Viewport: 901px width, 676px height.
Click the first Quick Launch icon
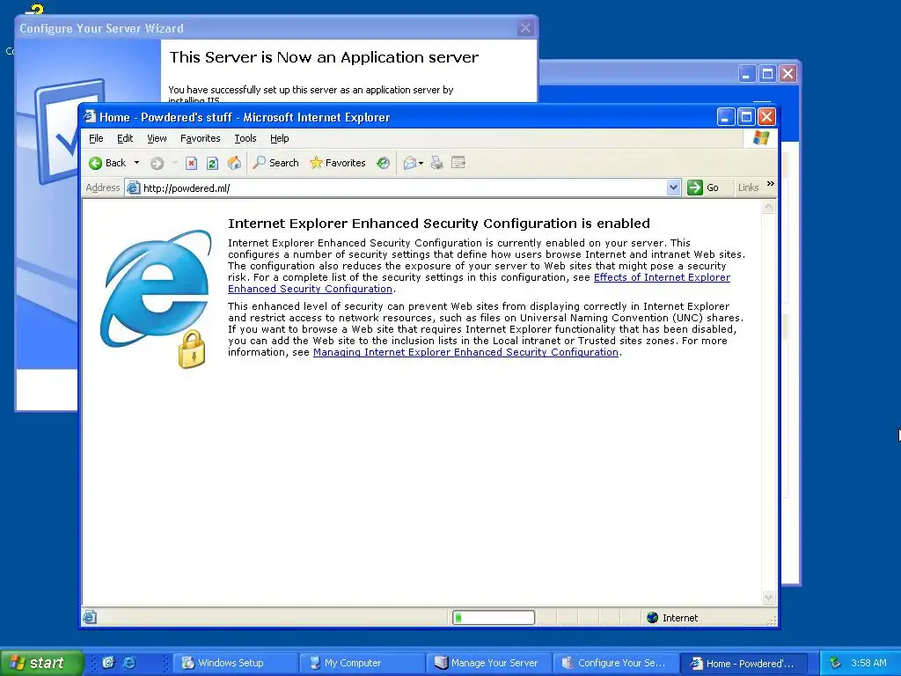pos(108,663)
